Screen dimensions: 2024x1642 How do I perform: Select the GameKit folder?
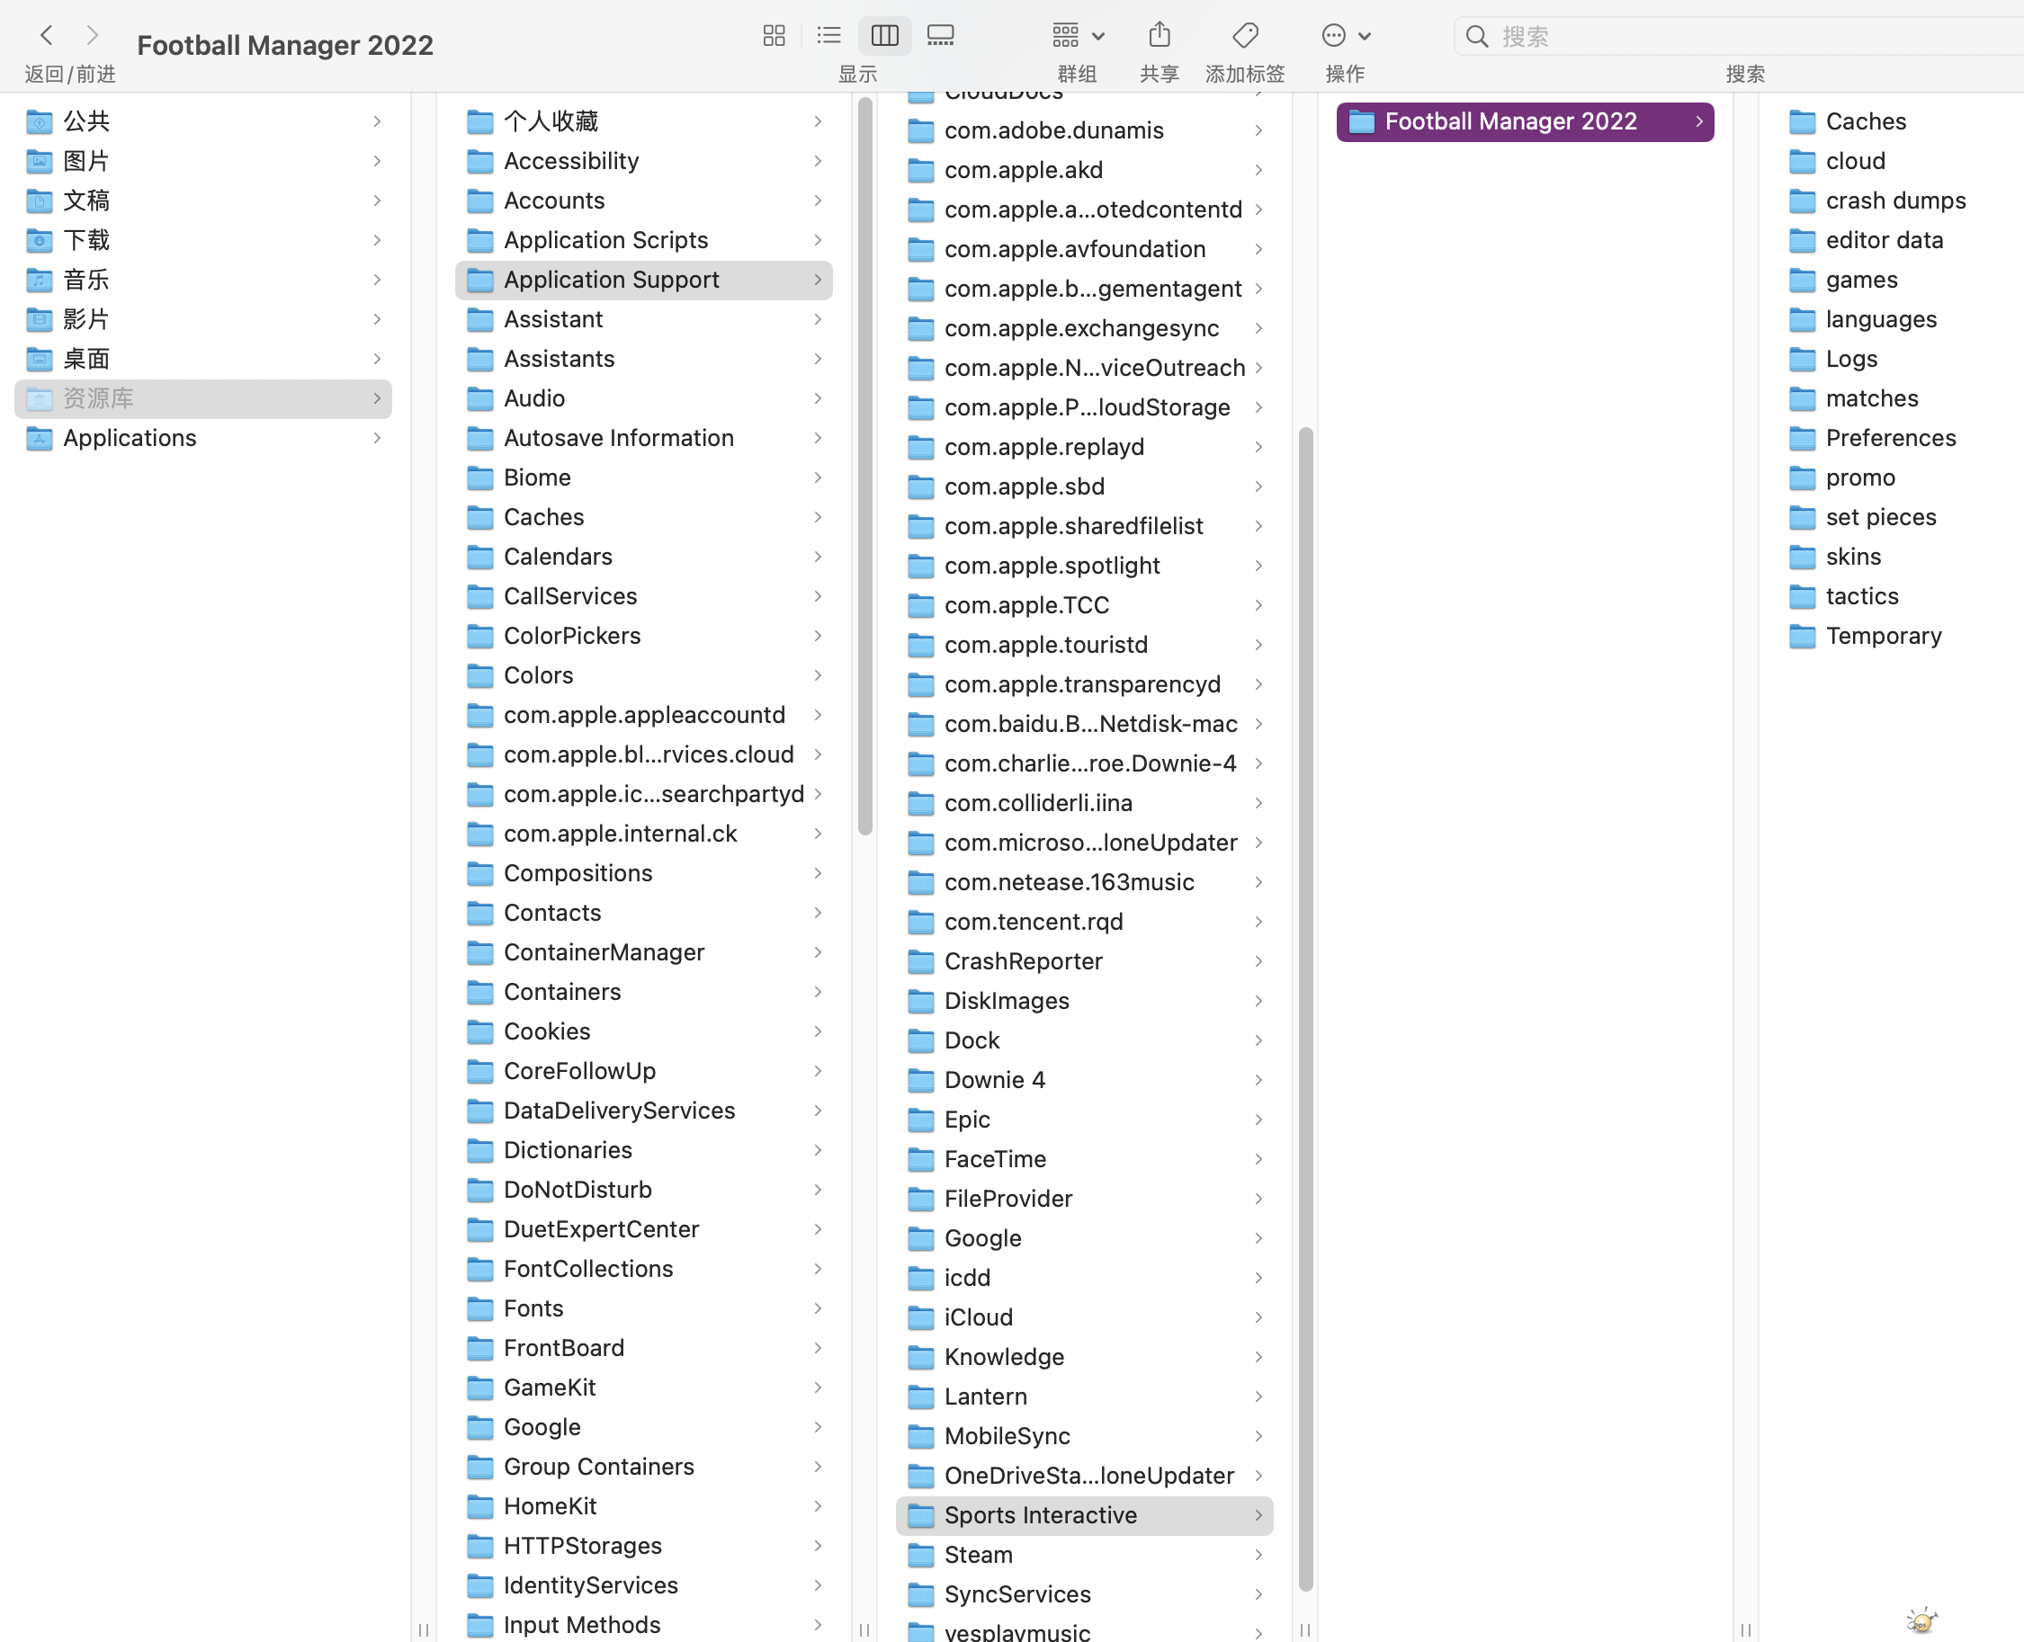[643, 1388]
